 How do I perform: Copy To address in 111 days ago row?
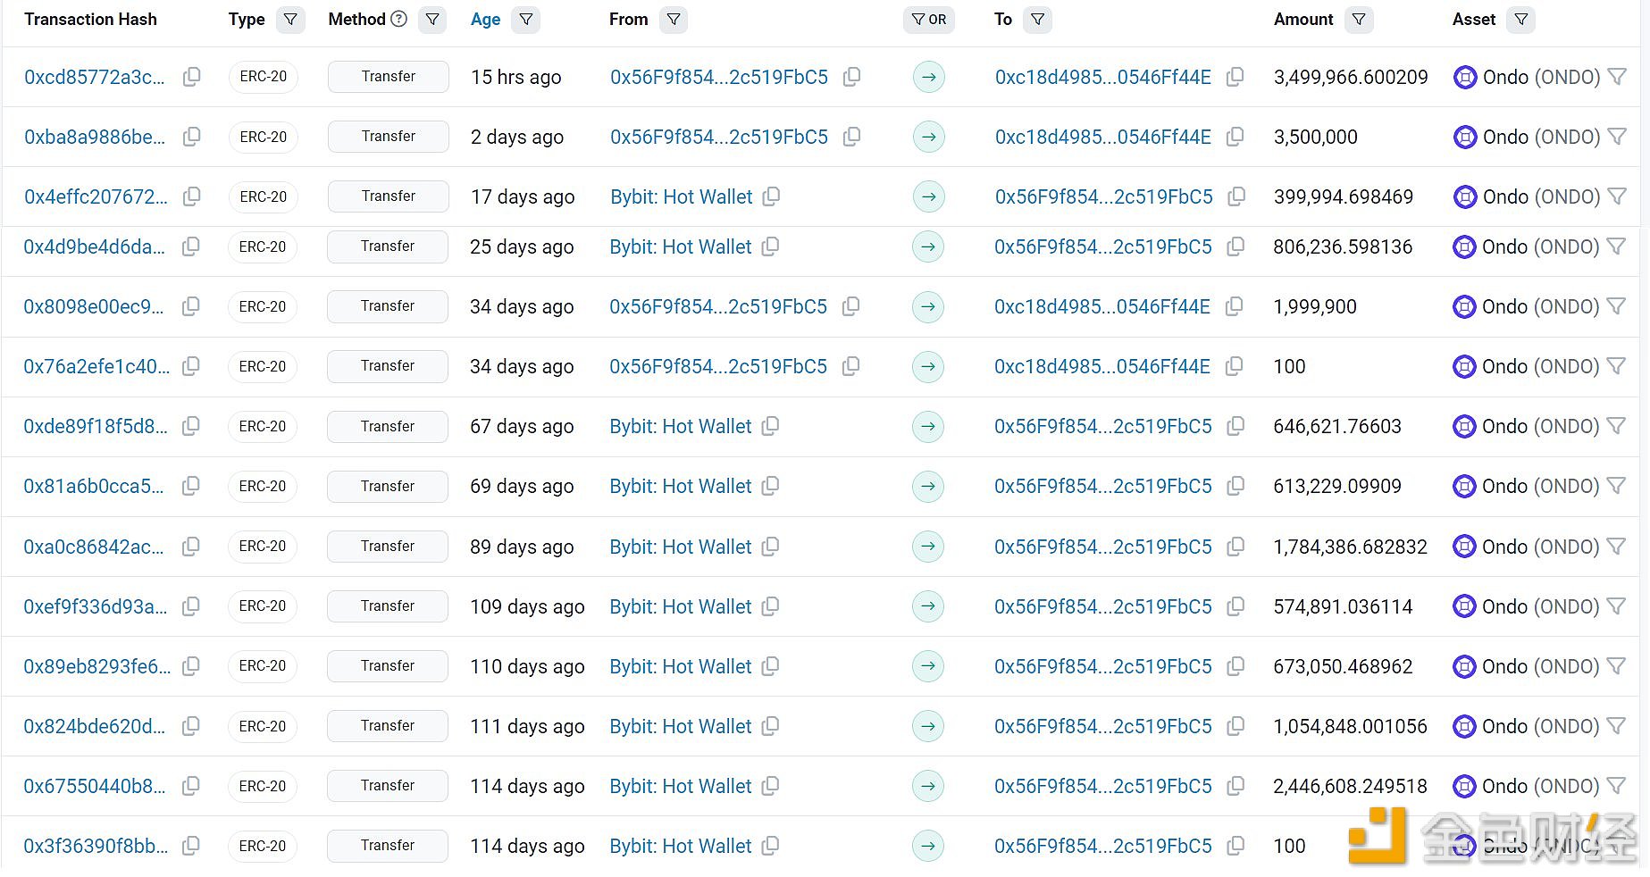tap(1235, 726)
